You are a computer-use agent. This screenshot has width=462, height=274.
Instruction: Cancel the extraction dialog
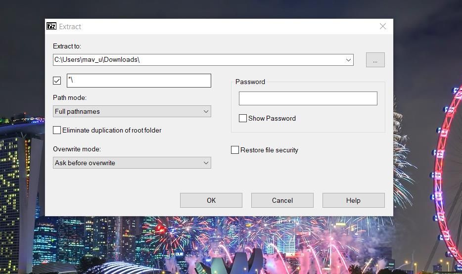(282, 200)
